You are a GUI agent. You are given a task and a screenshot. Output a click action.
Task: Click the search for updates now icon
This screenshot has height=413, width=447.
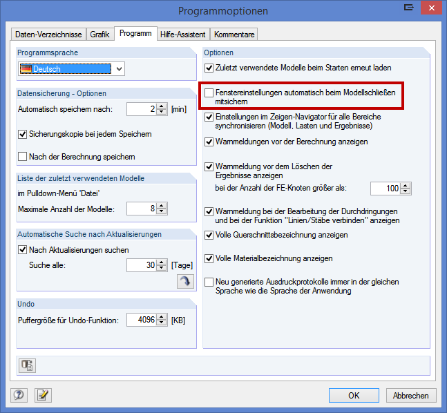tap(185, 281)
